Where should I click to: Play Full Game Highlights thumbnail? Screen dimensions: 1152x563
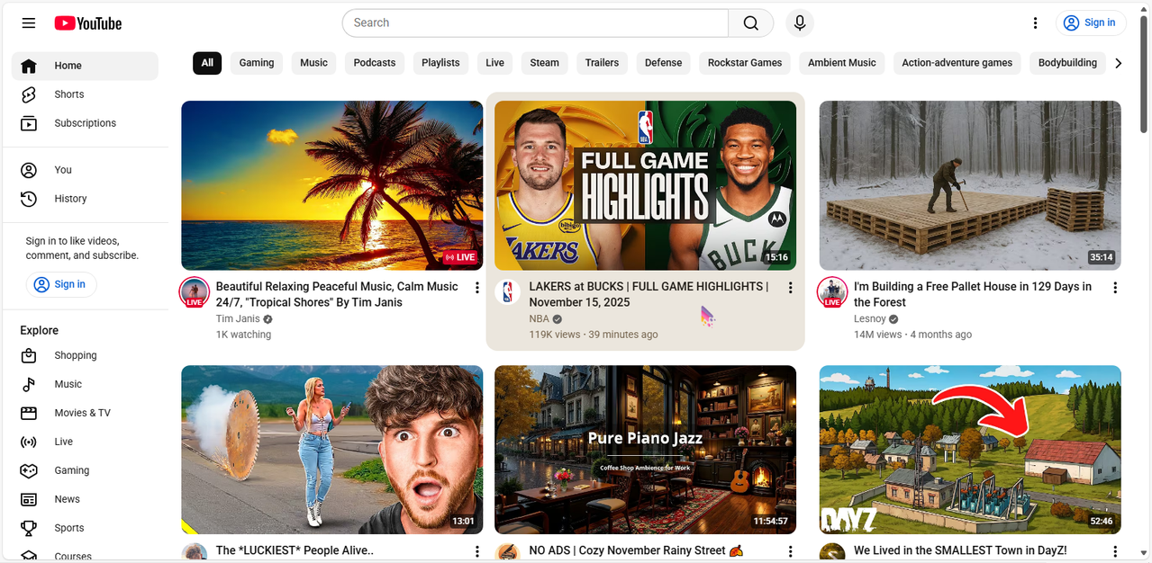pyautogui.click(x=645, y=185)
